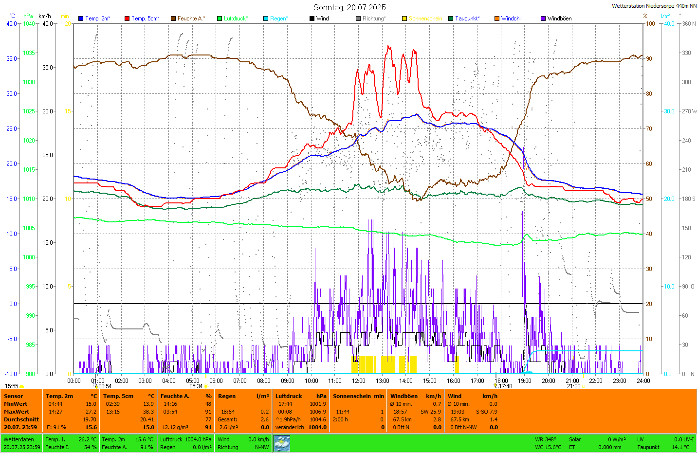Click the purple Windböen legend square

tap(543, 18)
